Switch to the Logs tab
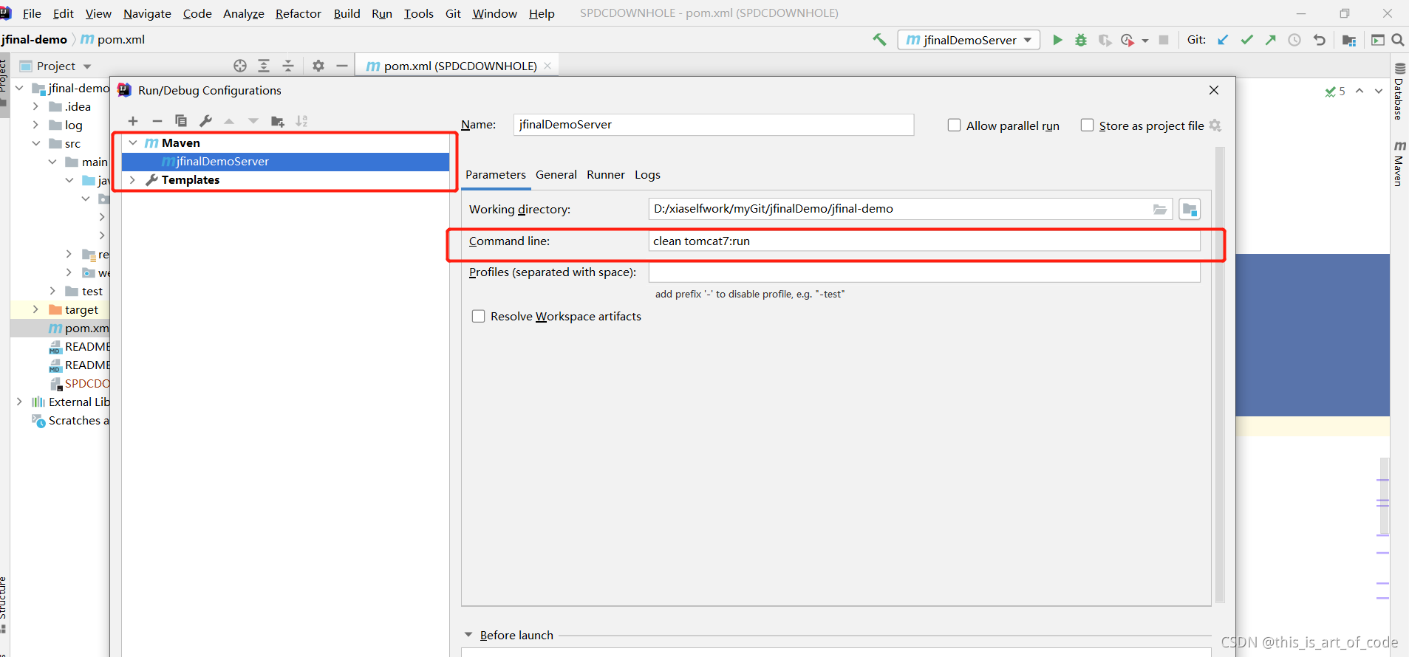Viewport: 1409px width, 657px height. [647, 175]
